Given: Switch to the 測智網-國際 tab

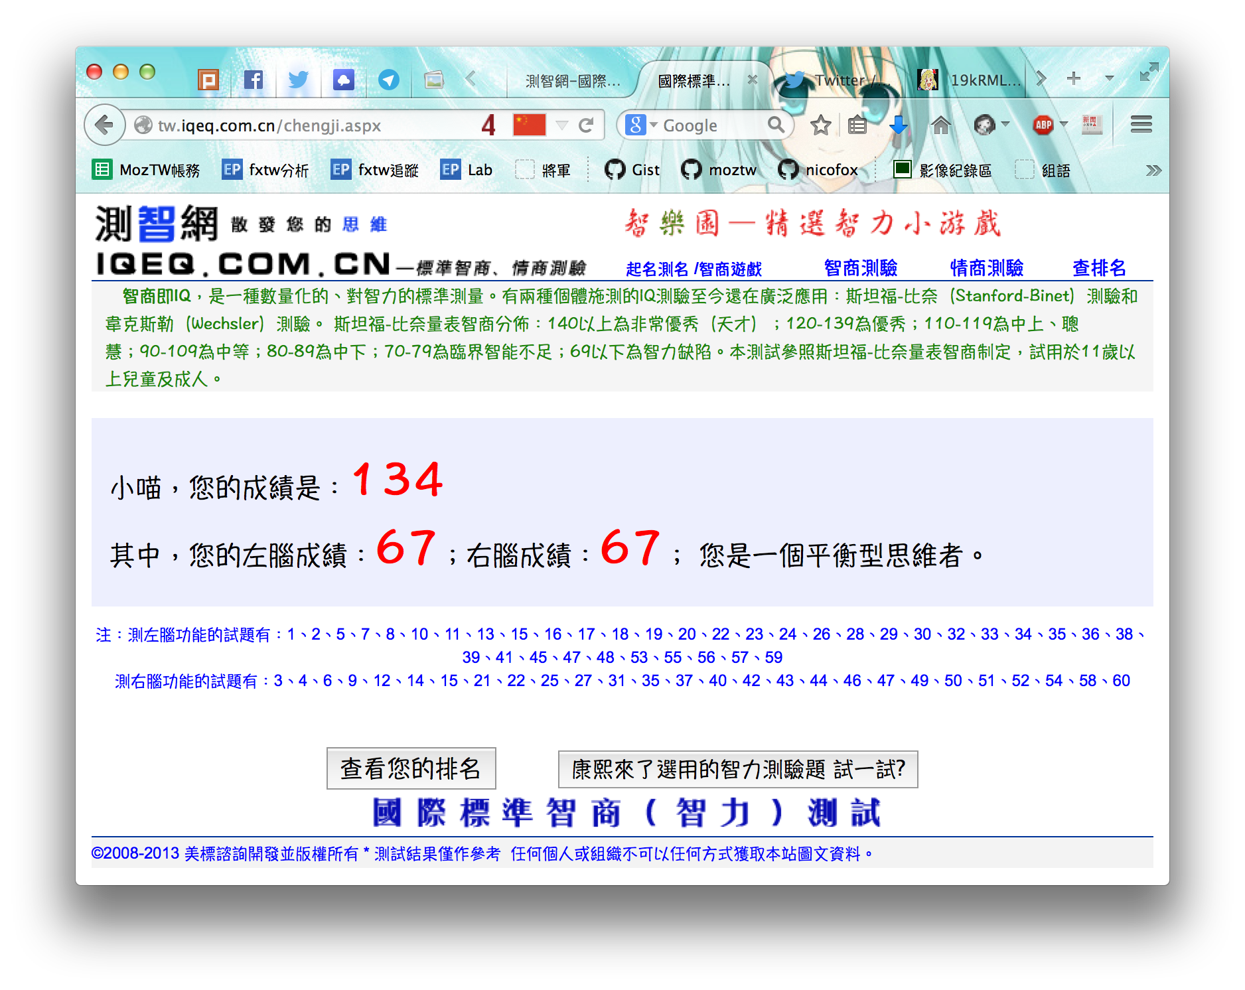Looking at the screenshot, I should click(x=572, y=81).
